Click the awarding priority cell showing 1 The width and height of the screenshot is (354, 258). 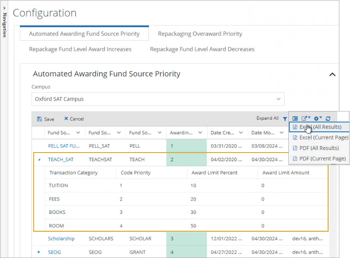186,146
